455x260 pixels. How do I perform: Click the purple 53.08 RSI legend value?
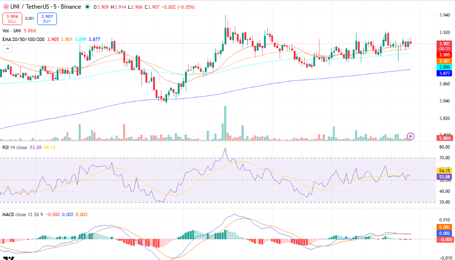[35, 148]
